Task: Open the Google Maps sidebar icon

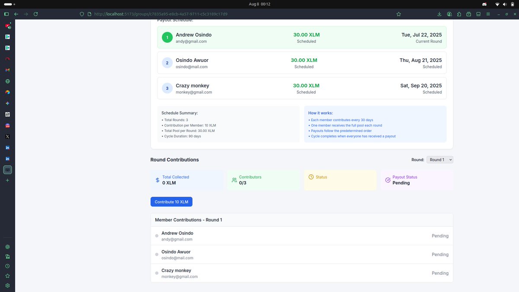Action: point(7,92)
